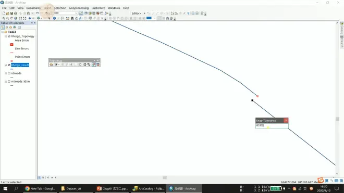Activate the Pan hand tool
The image size is (344, 193).
(11, 18)
